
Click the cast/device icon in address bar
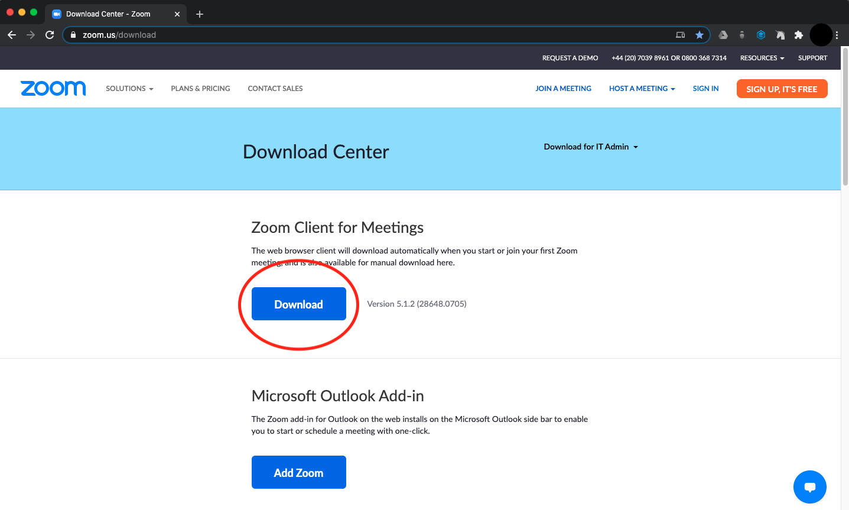pos(681,35)
